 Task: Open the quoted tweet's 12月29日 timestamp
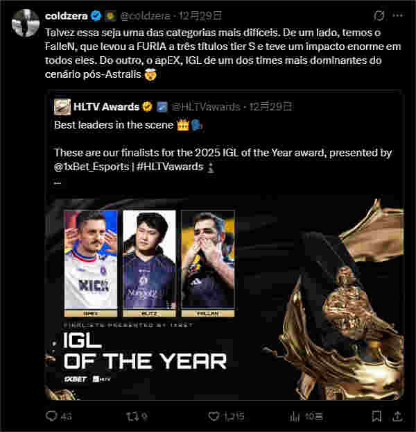tap(271, 107)
